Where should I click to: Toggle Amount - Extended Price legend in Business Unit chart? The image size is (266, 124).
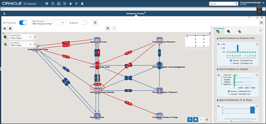click(x=241, y=61)
